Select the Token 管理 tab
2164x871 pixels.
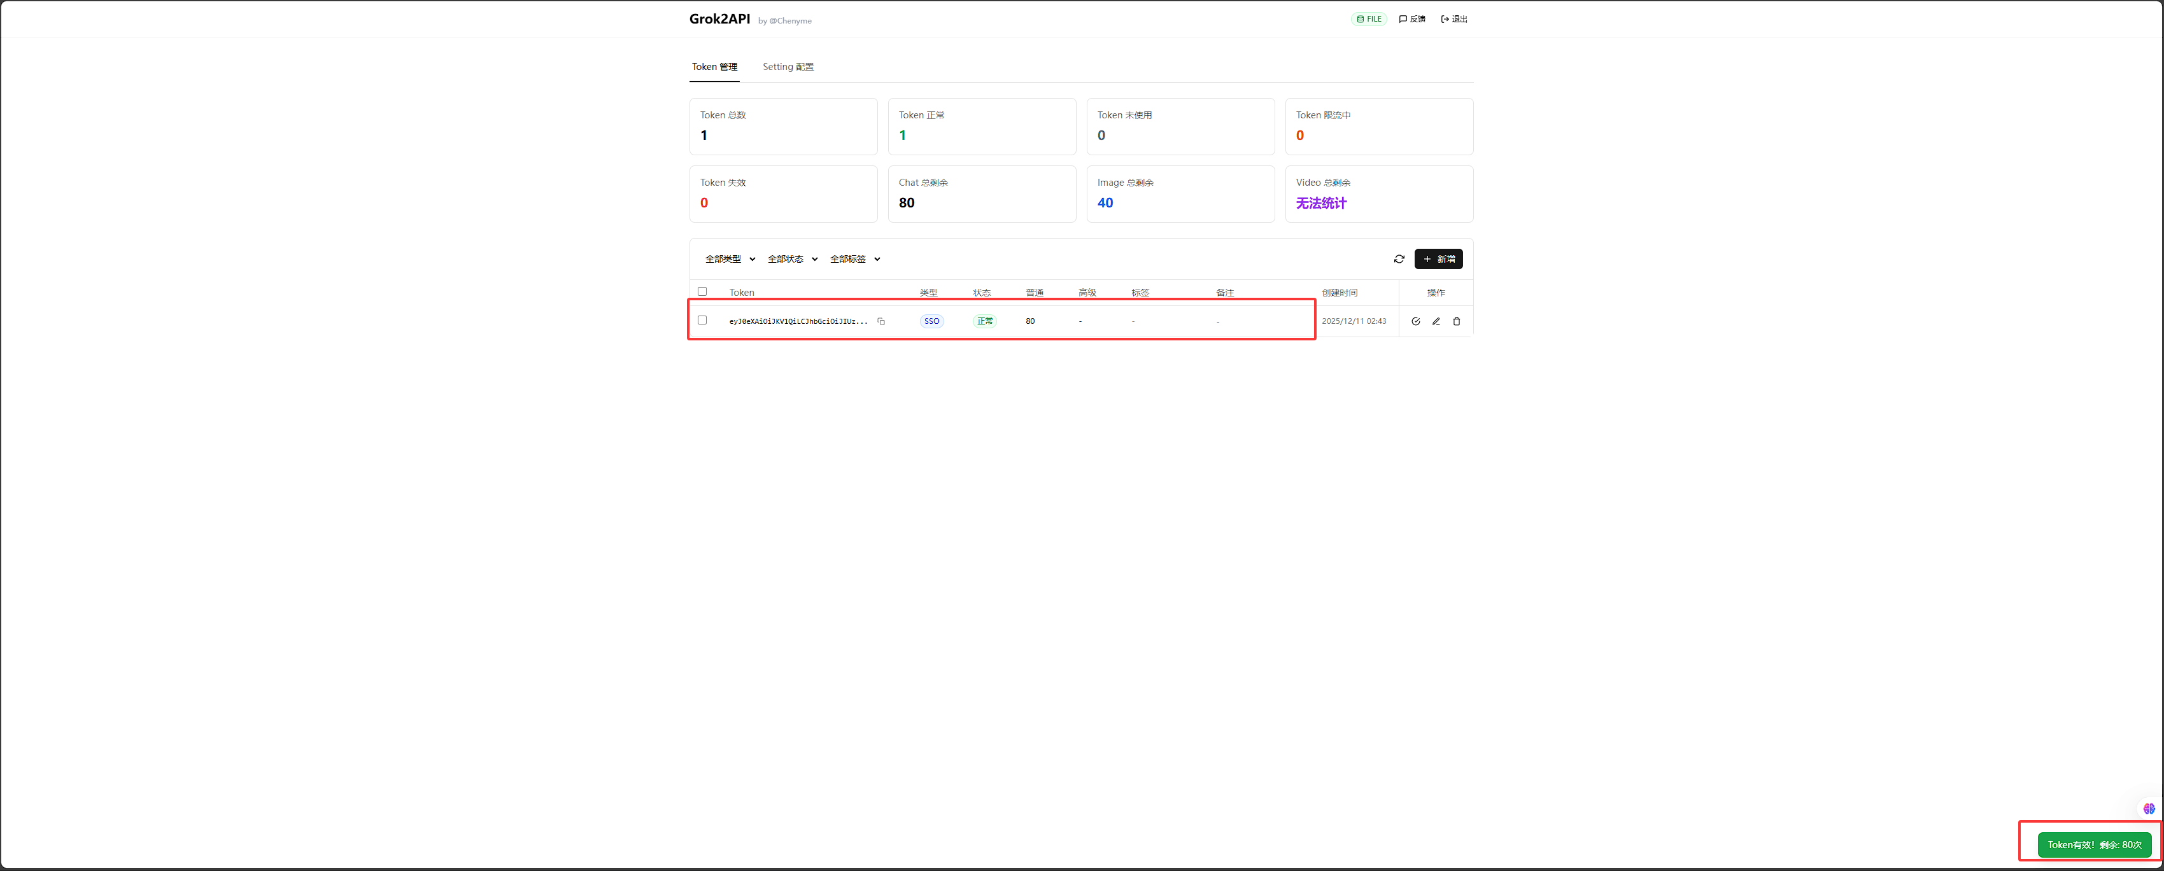coord(714,67)
